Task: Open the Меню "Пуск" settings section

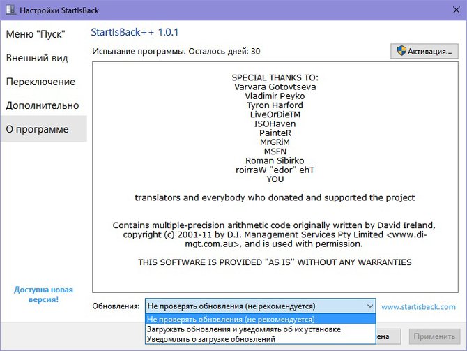Action: 35,34
